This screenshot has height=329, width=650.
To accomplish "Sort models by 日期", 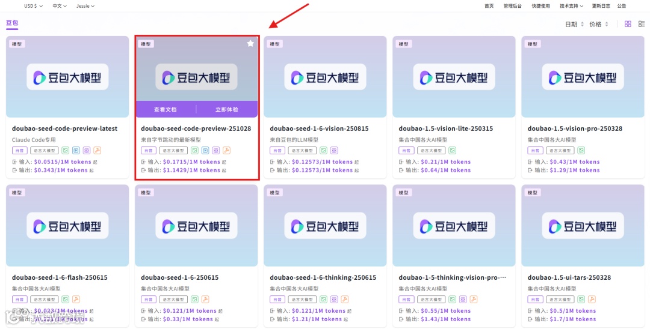I will 574,25.
